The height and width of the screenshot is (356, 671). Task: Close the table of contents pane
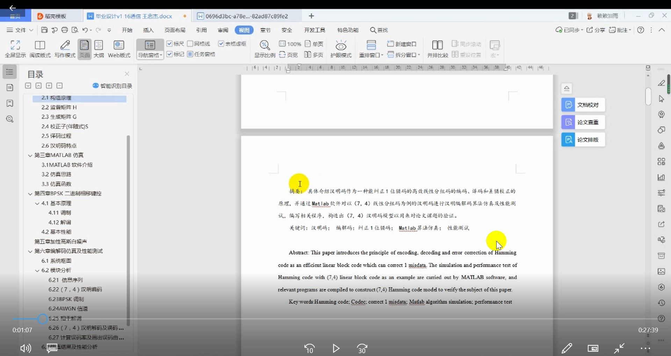pyautogui.click(x=127, y=74)
